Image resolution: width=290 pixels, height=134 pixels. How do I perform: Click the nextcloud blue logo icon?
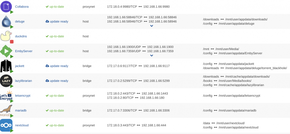coord(6,125)
